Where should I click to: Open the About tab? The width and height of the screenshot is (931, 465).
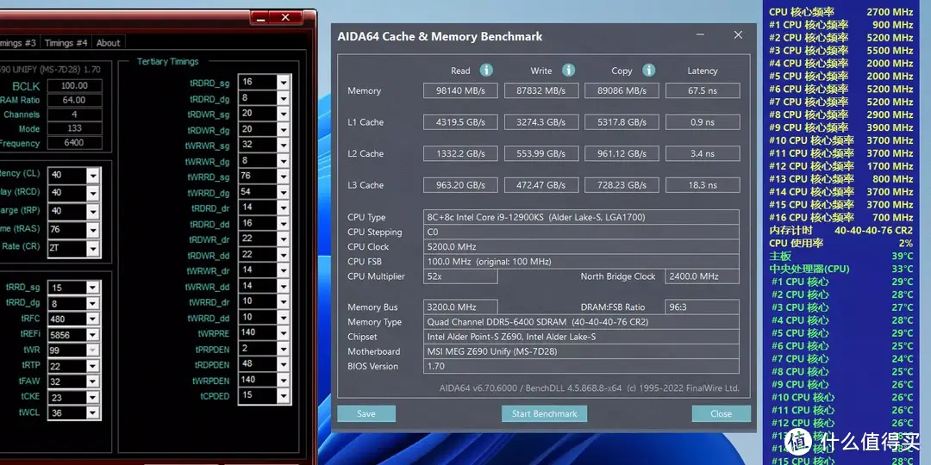[108, 43]
